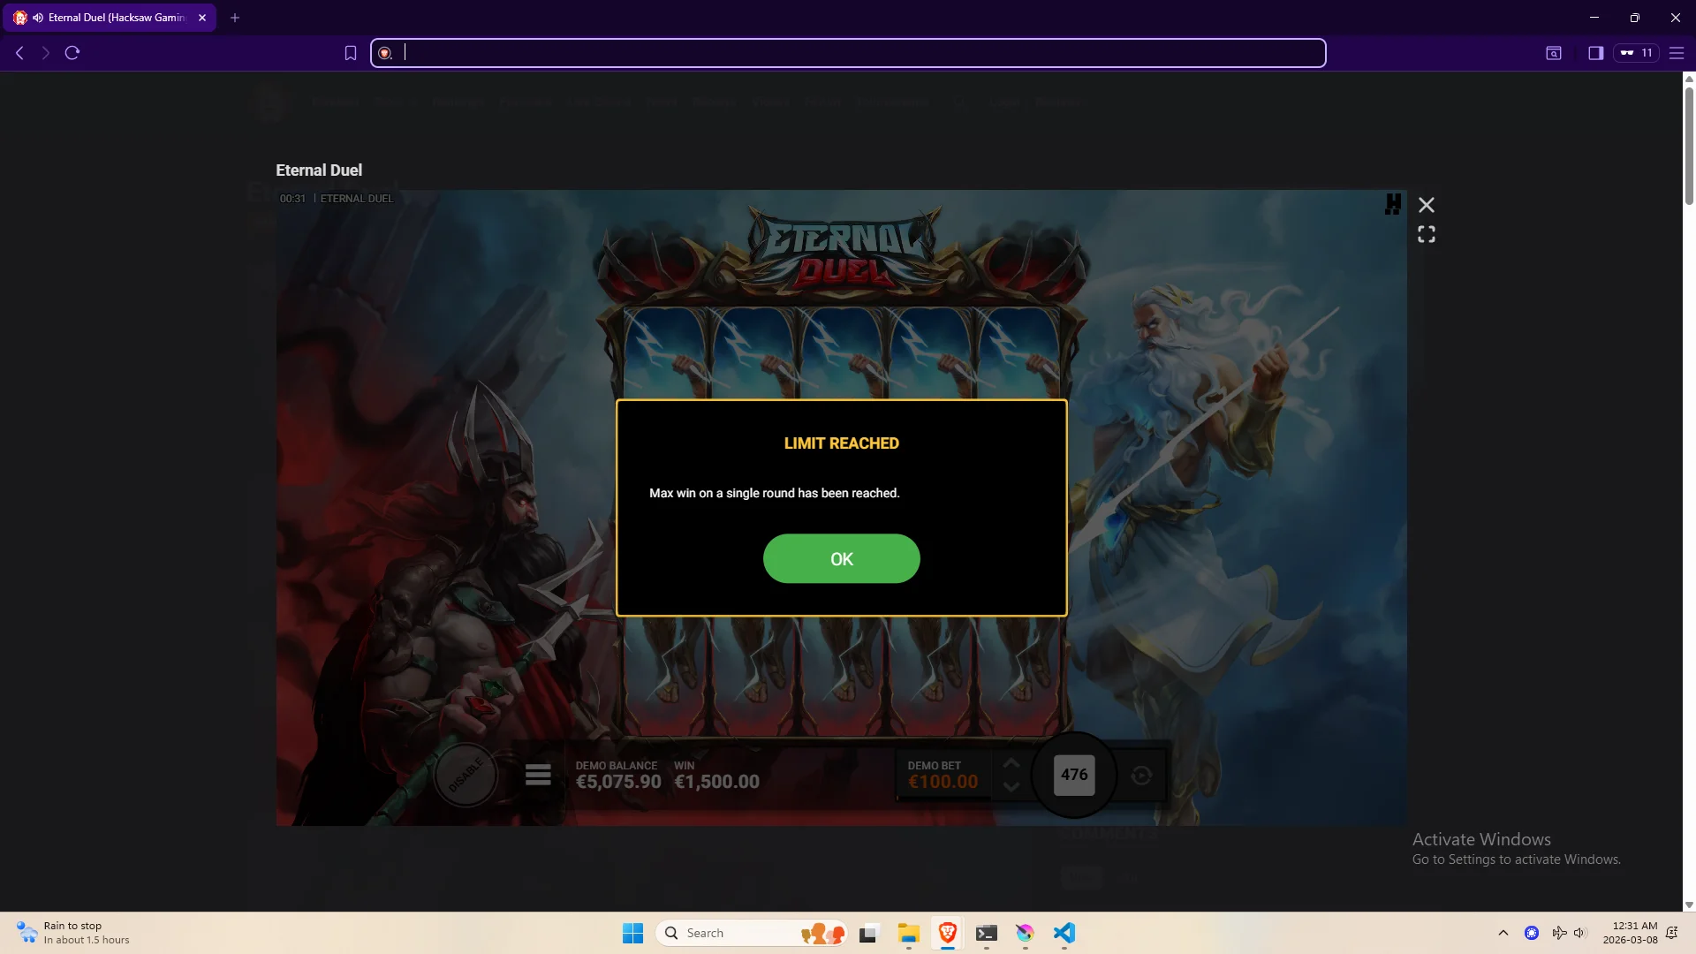Screen dimensions: 1696x954
Task: Show hidden system tray icons
Action: [1503, 933]
